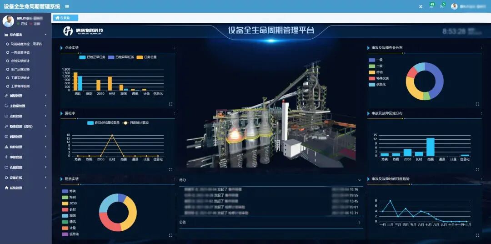Screen dimensions: 491x244
Task: Open more-options dots on 事故及故障区域分布
Action: tap(481, 113)
